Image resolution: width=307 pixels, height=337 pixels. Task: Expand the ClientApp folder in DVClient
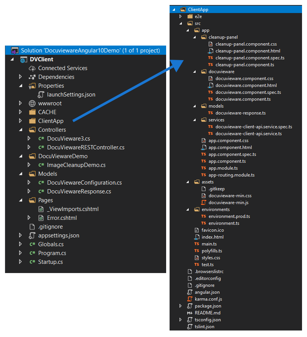pos(20,121)
